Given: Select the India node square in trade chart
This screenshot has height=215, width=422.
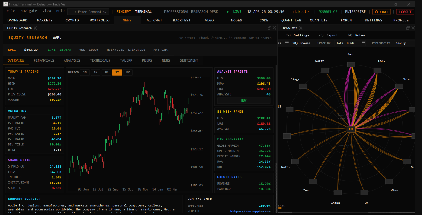Looking at the screenshot, I should pos(337,193).
